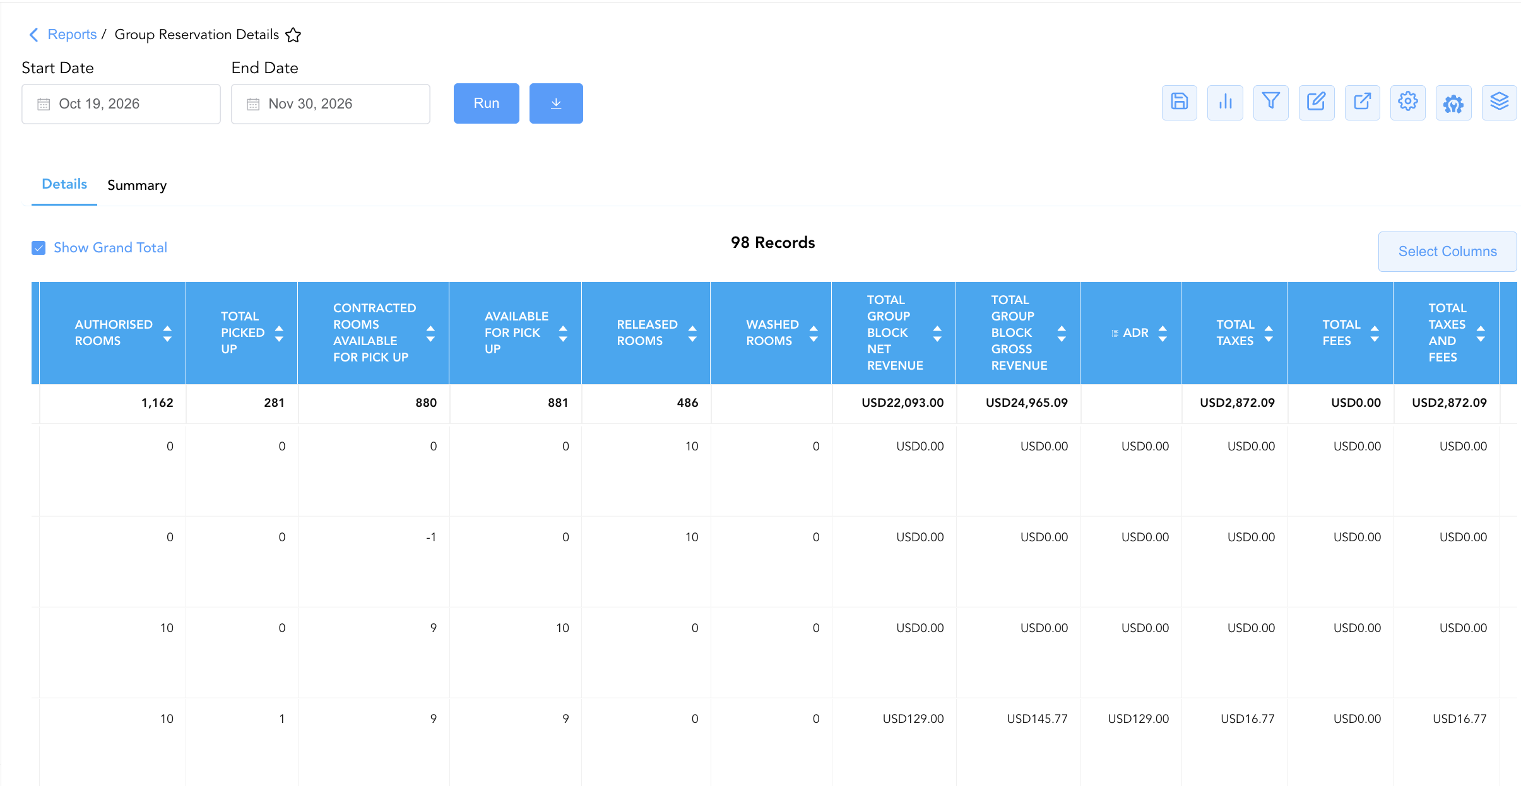Sort by Total Picked Up column
This screenshot has width=1521, height=786.
point(279,333)
